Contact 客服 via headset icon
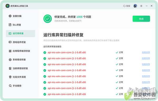158x101 pixels. click(124, 6)
